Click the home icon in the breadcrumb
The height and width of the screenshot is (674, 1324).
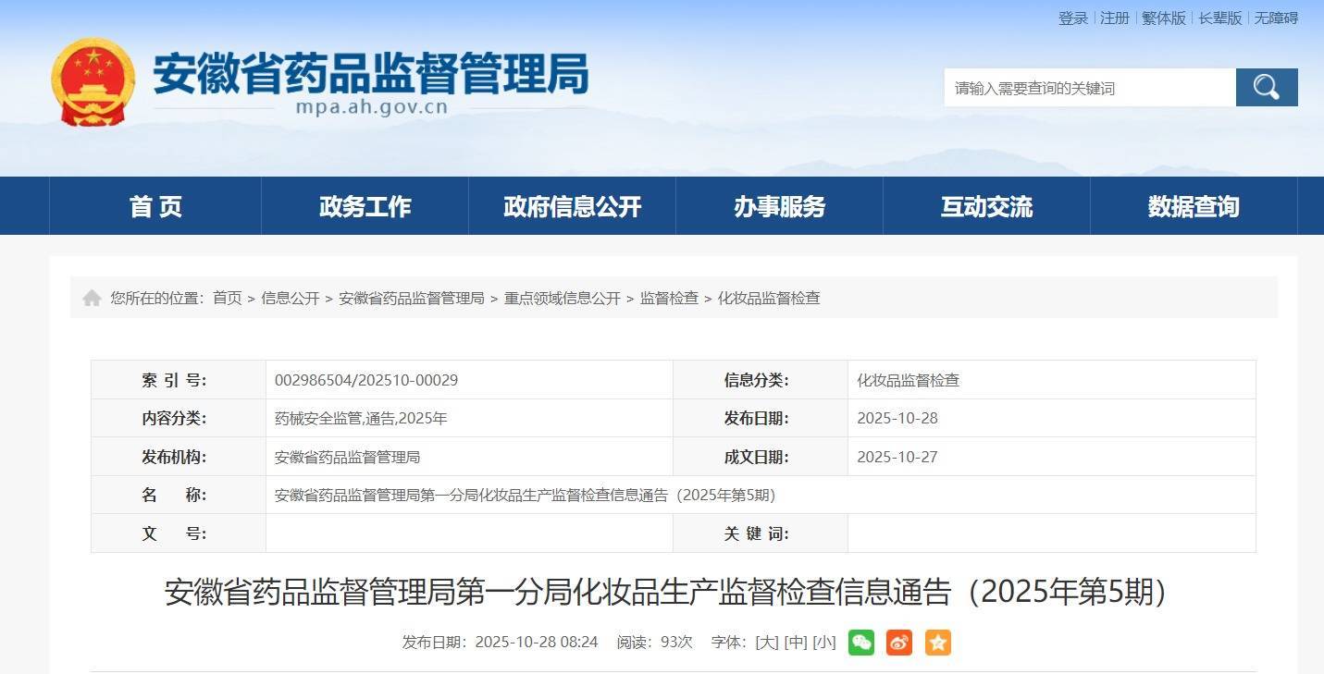[92, 297]
